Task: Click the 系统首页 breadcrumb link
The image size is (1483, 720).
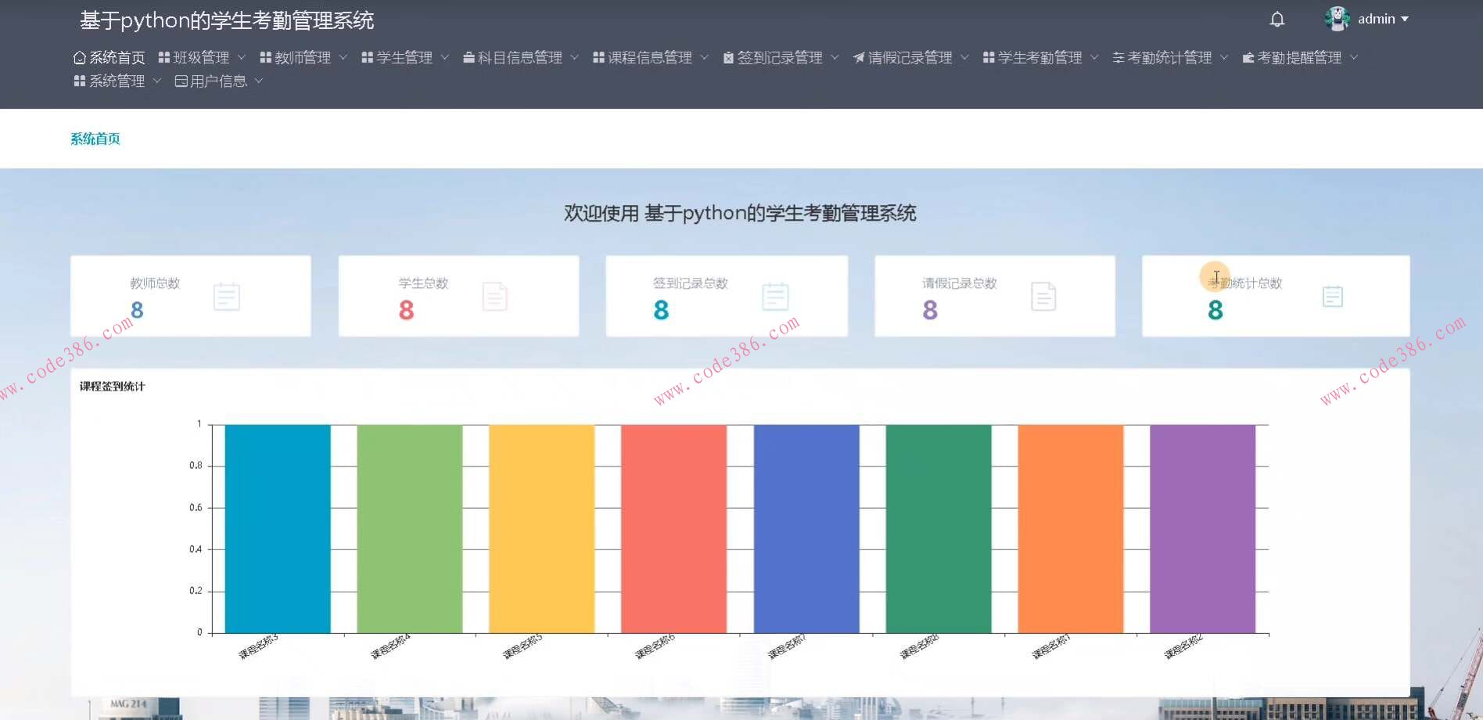Action: click(x=95, y=138)
